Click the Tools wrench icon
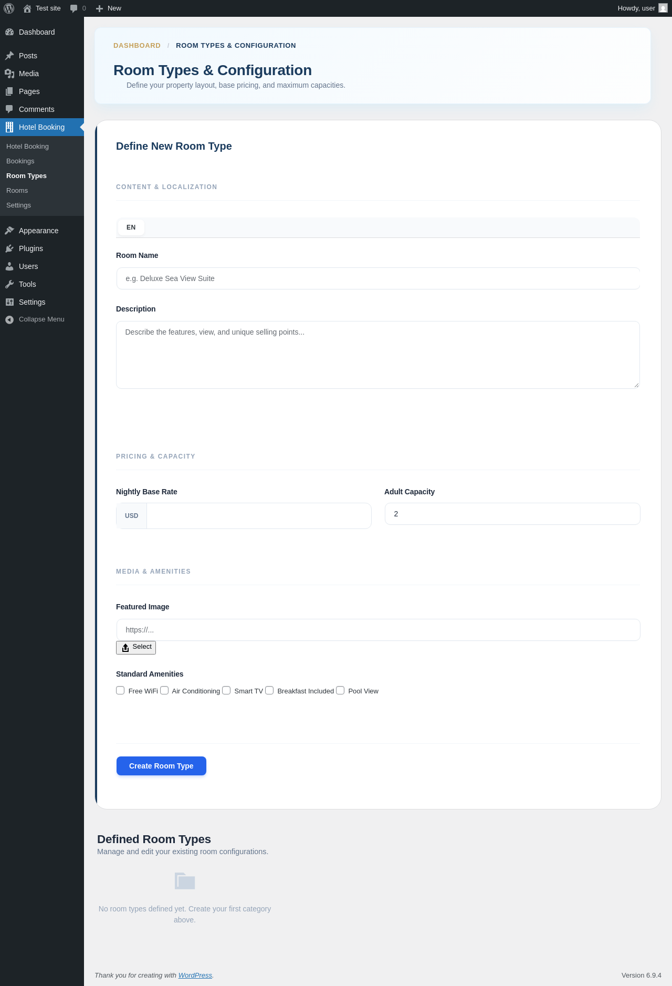Screen dimensions: 672x986 9,284
